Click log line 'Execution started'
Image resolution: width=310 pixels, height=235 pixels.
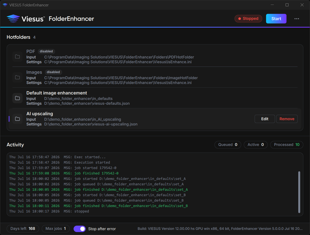tap(60, 162)
